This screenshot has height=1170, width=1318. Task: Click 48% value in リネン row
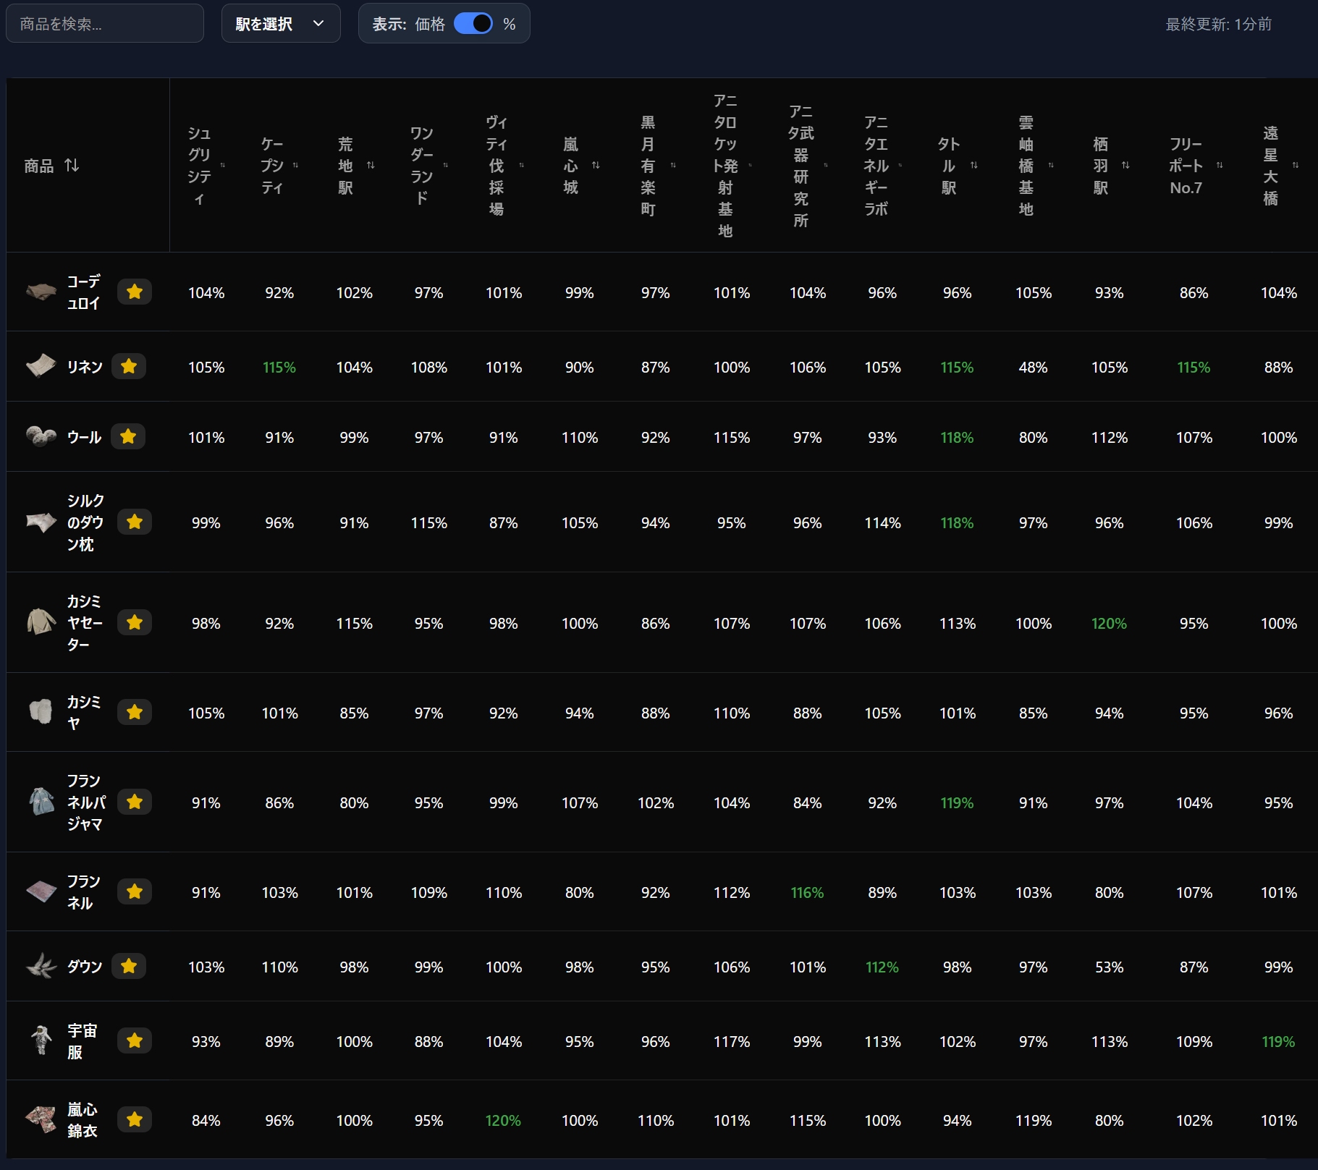pyautogui.click(x=1033, y=367)
